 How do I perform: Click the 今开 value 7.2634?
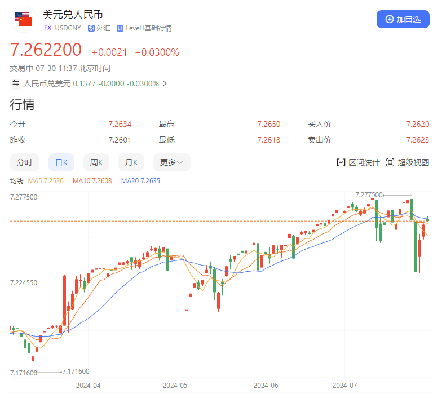pyautogui.click(x=120, y=124)
